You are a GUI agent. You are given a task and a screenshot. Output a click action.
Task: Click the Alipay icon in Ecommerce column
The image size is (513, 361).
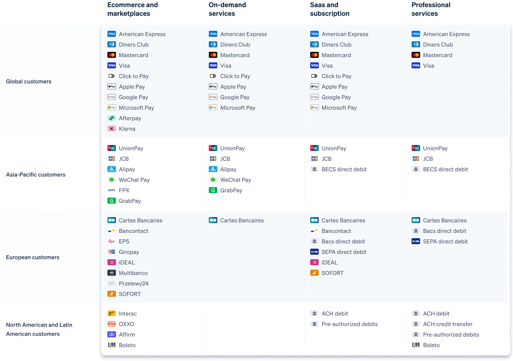coord(112,169)
